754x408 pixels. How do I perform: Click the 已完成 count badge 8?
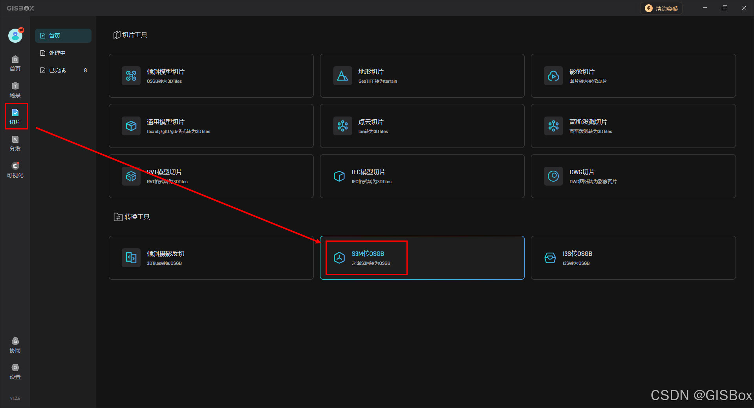click(x=85, y=70)
